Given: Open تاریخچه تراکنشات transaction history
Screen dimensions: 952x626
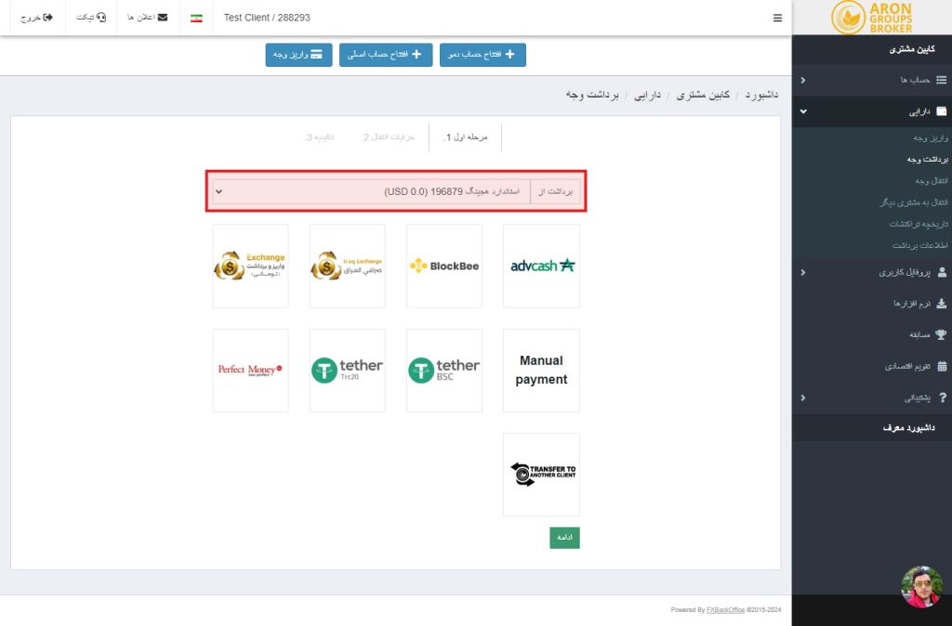Looking at the screenshot, I should click(x=919, y=224).
